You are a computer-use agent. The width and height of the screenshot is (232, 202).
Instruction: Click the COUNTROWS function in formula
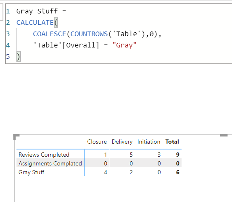pos(89,34)
